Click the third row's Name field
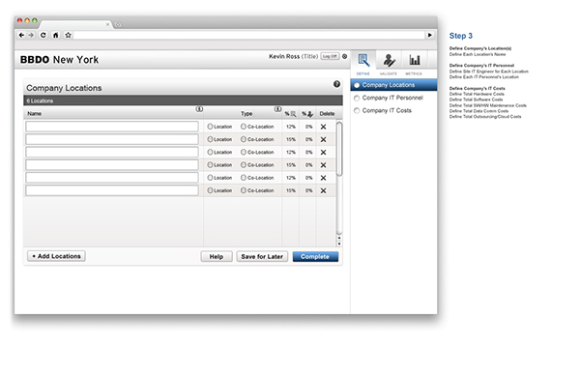Image resolution: width=580 pixels, height=375 pixels. tap(112, 152)
